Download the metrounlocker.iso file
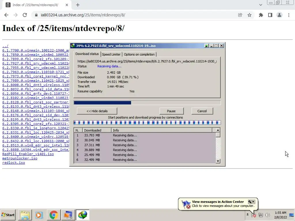The image size is (295, 221). (20, 158)
